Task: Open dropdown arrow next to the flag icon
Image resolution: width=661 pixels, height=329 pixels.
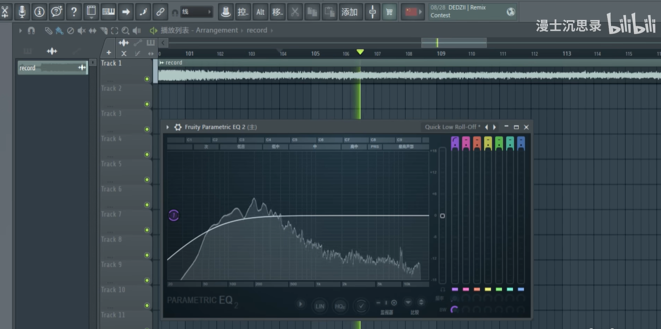Action: click(x=421, y=12)
